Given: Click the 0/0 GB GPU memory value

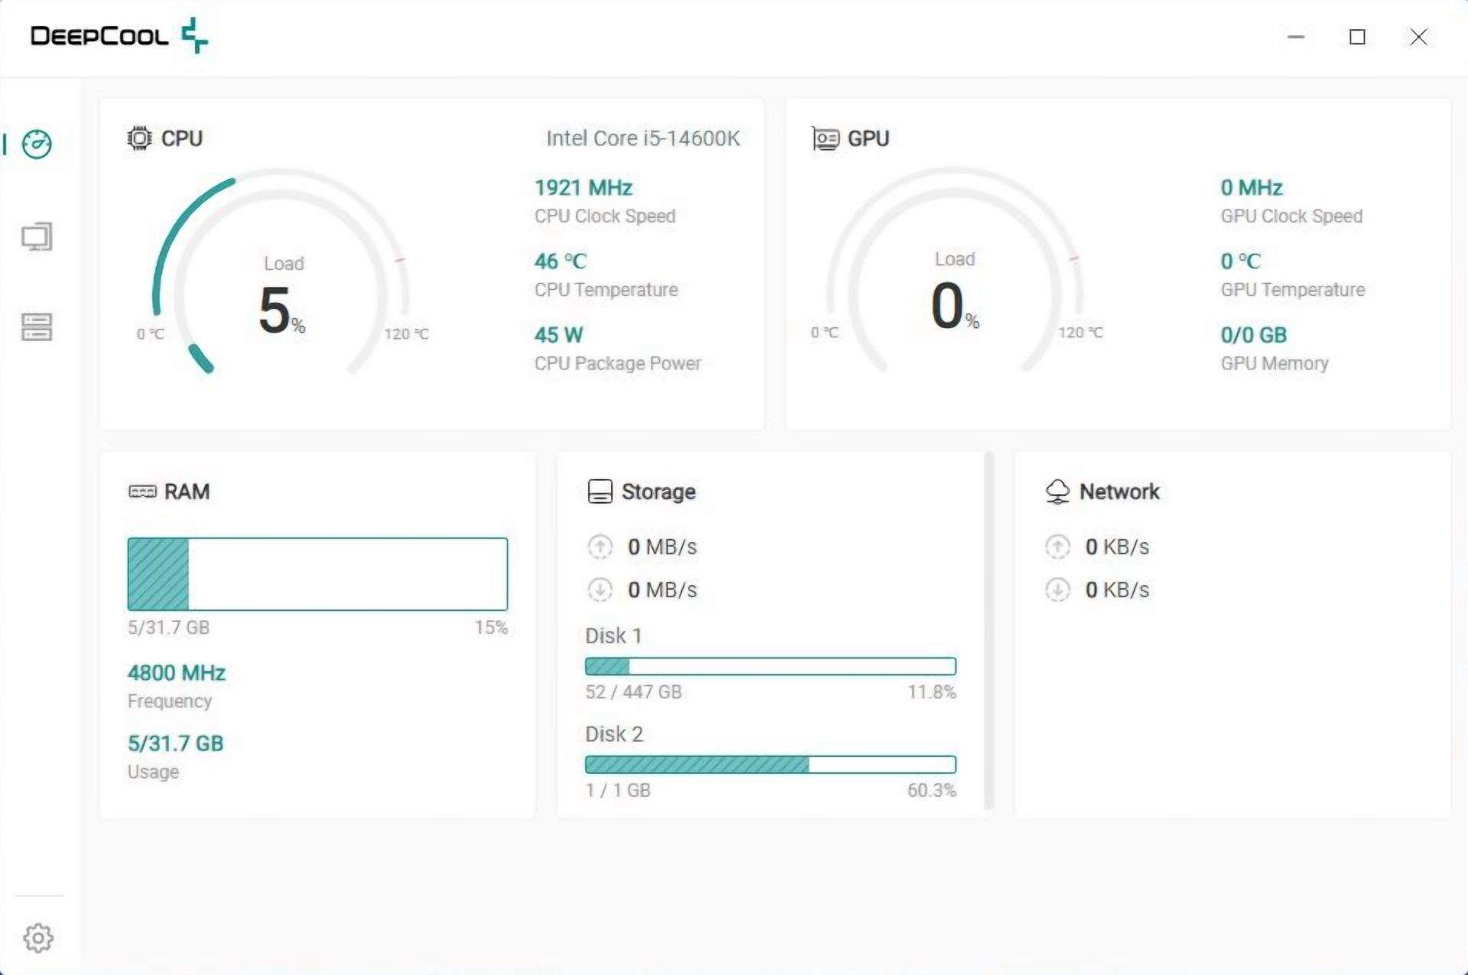Looking at the screenshot, I should pos(1254,335).
